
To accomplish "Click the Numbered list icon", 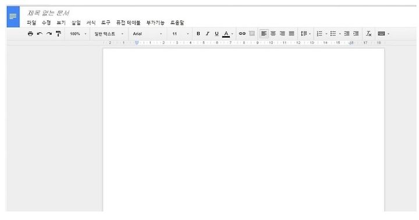I will point(319,34).
